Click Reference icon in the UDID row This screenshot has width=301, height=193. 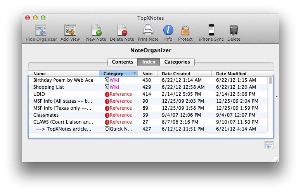pos(107,94)
